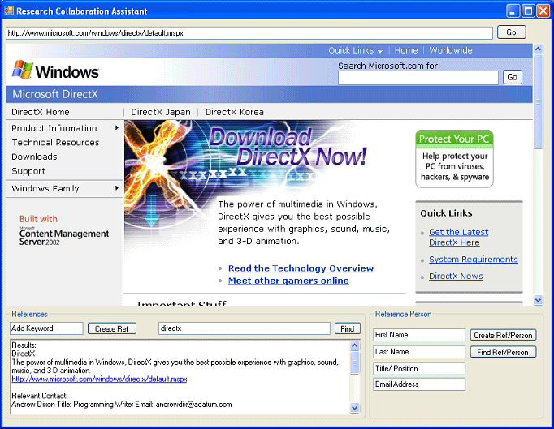Click the Quick Links sidebar heading

[x=446, y=213]
